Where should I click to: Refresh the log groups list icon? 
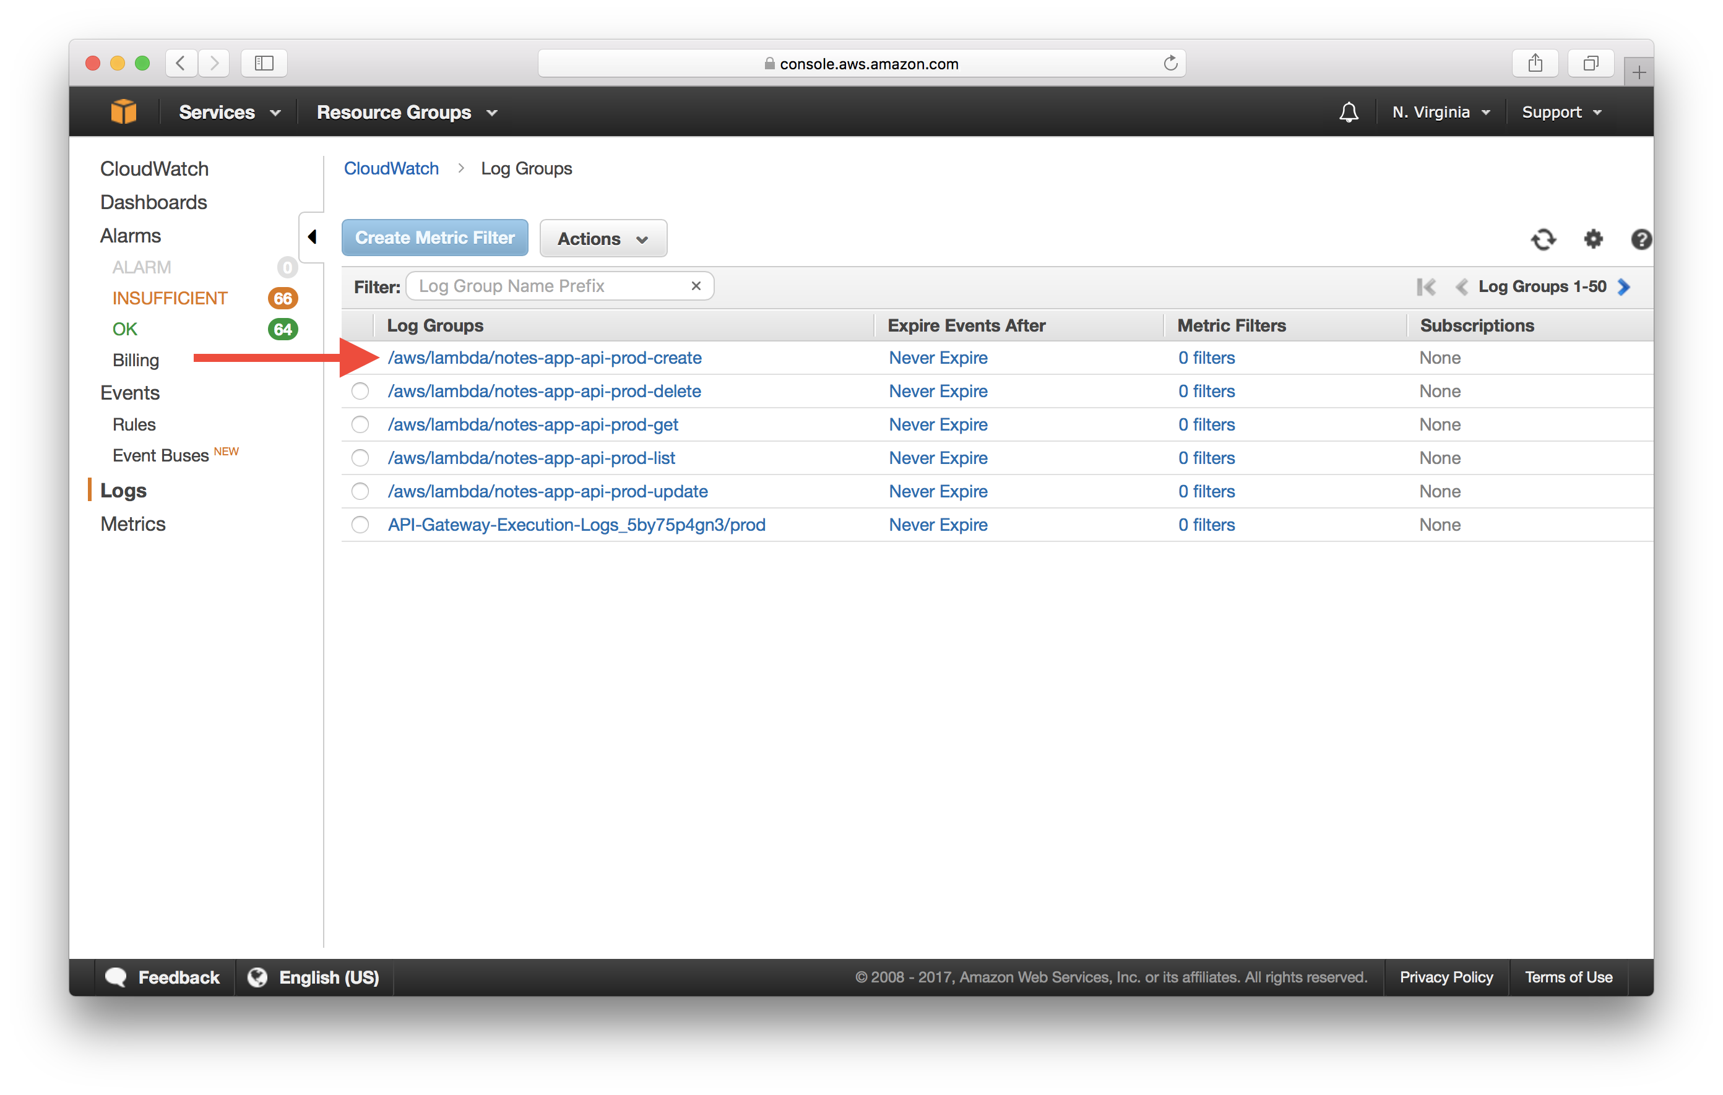pos(1544,239)
